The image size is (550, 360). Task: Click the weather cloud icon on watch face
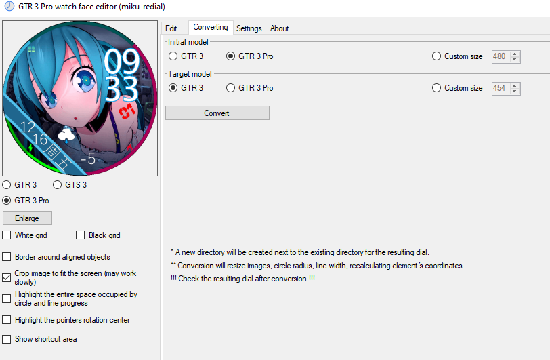pyautogui.click(x=66, y=135)
